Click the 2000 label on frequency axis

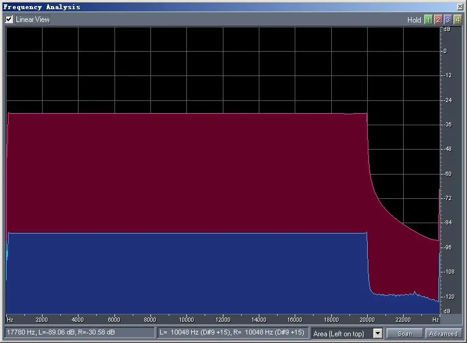[x=41, y=319]
